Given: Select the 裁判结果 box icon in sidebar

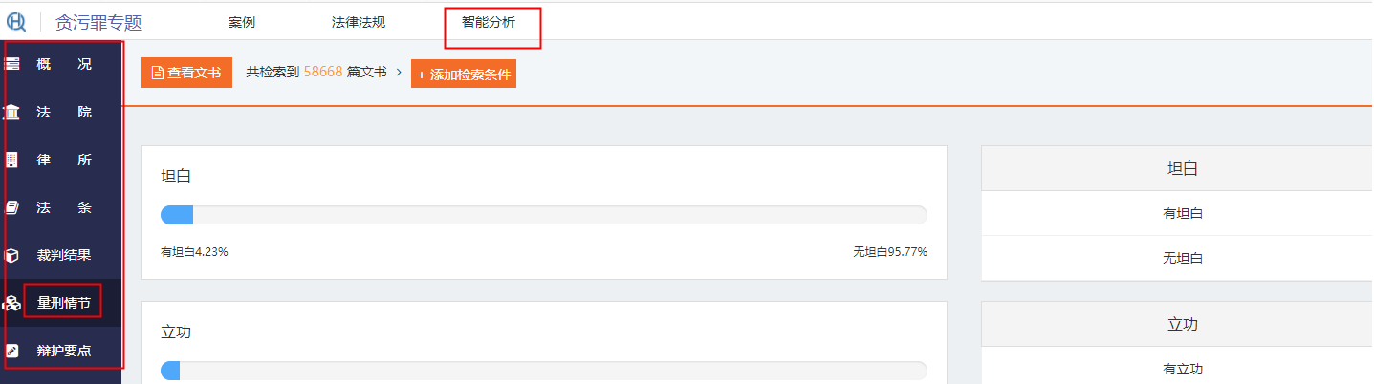Looking at the screenshot, I should 12,255.
